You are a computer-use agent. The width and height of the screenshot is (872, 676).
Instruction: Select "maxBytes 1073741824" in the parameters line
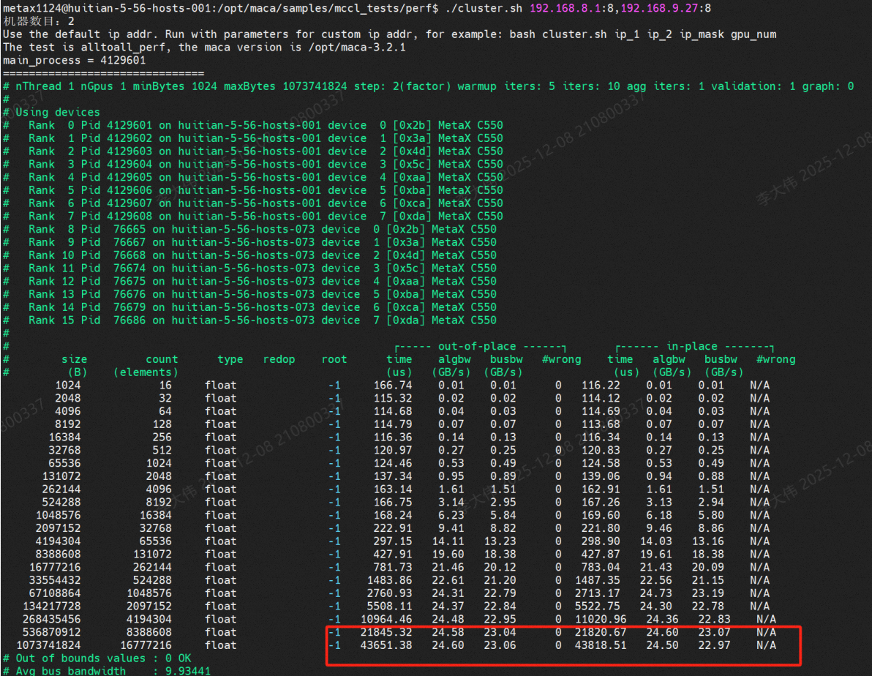point(285,86)
